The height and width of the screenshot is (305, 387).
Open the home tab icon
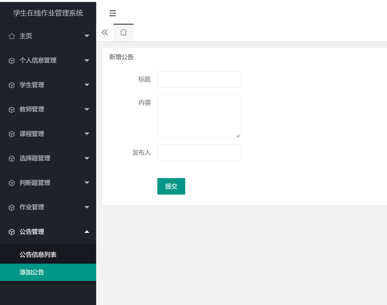[x=124, y=32]
